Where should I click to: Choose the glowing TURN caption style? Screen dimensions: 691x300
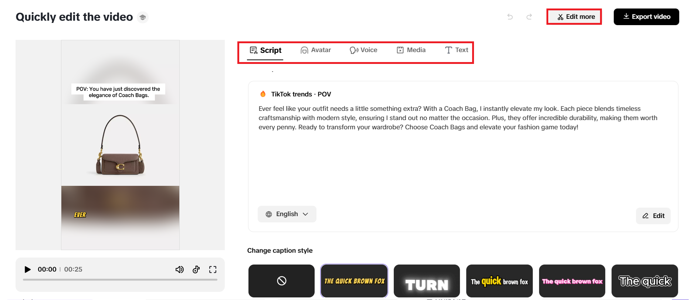(427, 281)
